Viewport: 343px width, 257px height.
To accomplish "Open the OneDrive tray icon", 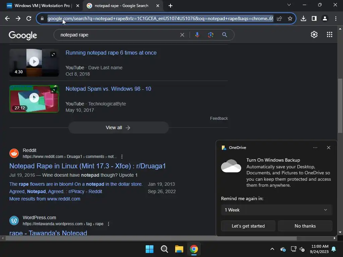I will tap(283, 249).
